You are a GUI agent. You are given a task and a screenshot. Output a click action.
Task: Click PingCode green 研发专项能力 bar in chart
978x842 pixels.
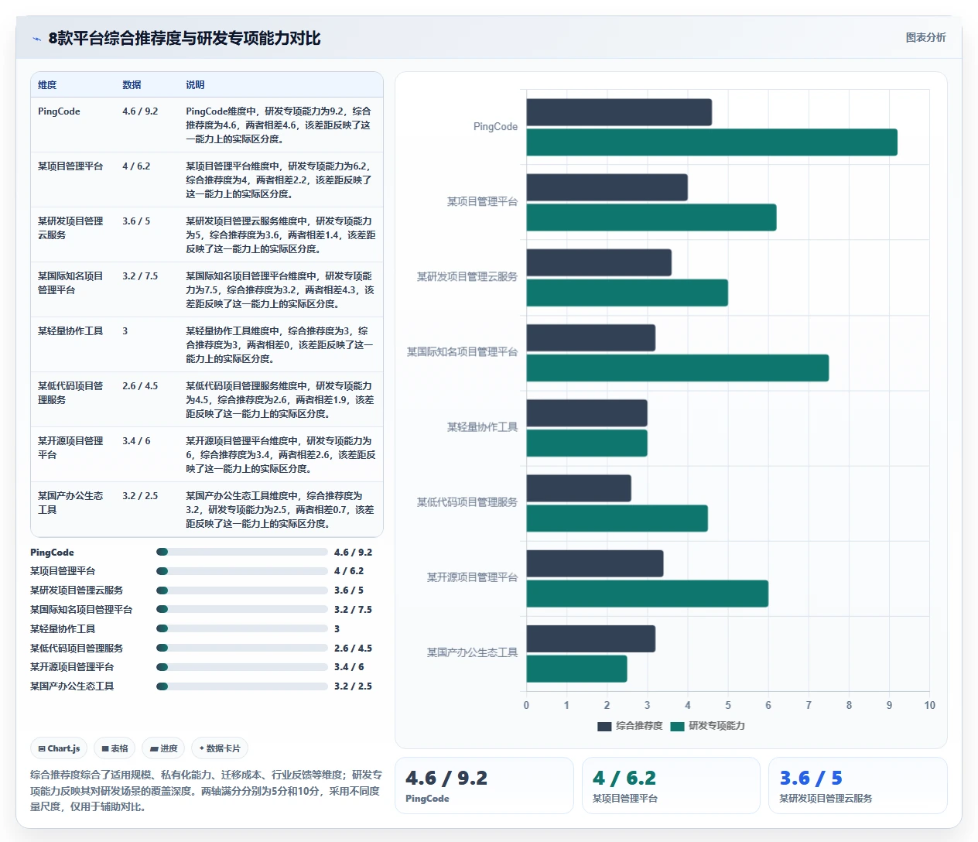[x=712, y=142]
